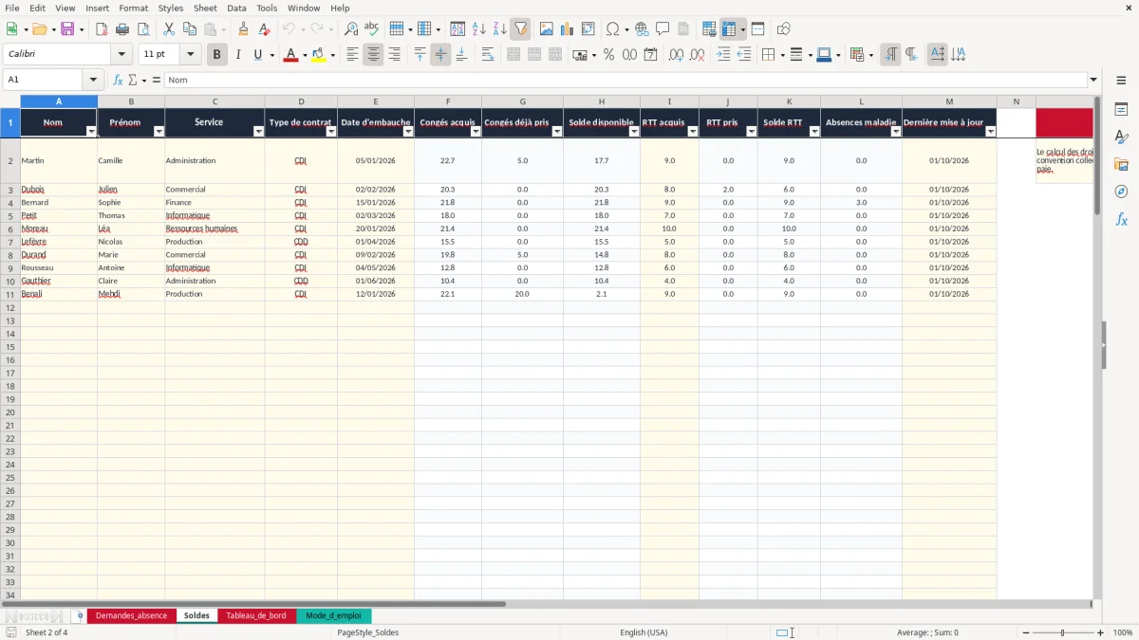The height and width of the screenshot is (640, 1139).
Task: Open sidebar Properties panel icon
Action: 1121,110
